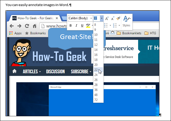Click the HTG favicon on the tab
This screenshot has width=171, height=121.
(14, 18)
